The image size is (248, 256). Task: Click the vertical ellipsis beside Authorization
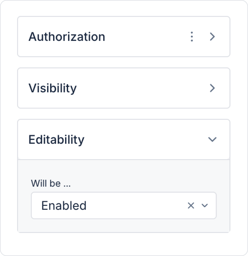192,37
